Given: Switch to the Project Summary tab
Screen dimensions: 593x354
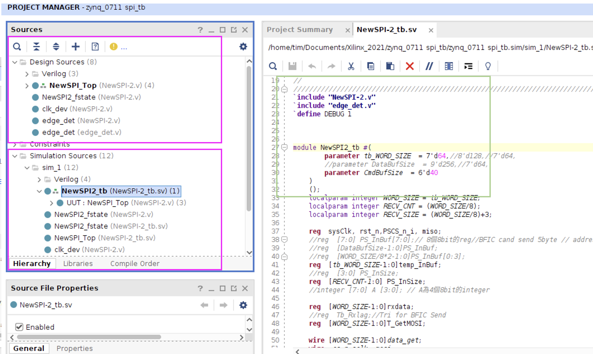Looking at the screenshot, I should click(x=300, y=30).
